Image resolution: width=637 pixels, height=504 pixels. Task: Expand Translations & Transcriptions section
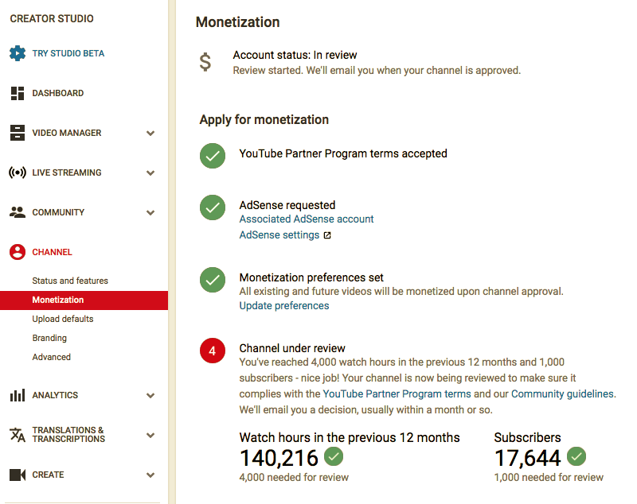150,435
